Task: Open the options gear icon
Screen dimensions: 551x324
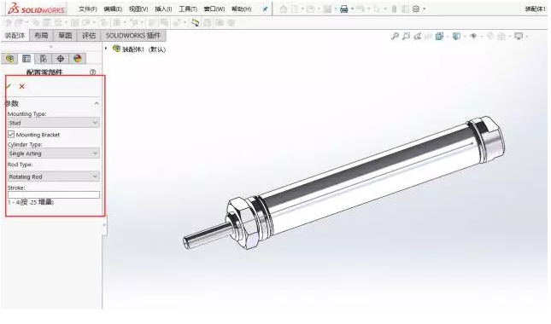Action: (x=416, y=9)
